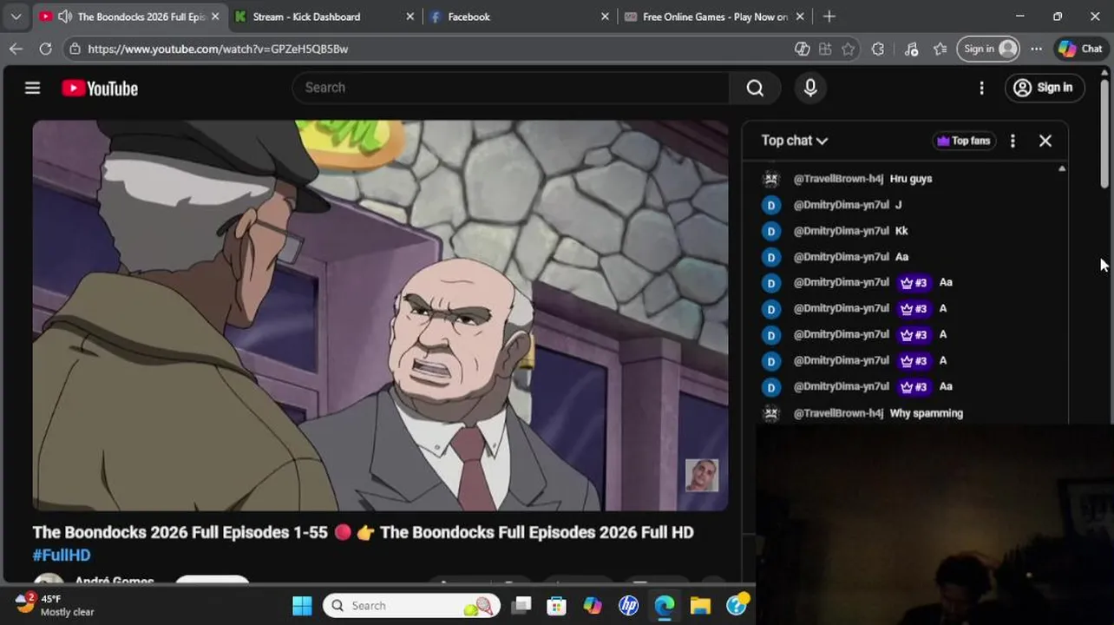This screenshot has height=625, width=1114.
Task: Close the Kick Dashboard tab
Action: click(x=410, y=16)
